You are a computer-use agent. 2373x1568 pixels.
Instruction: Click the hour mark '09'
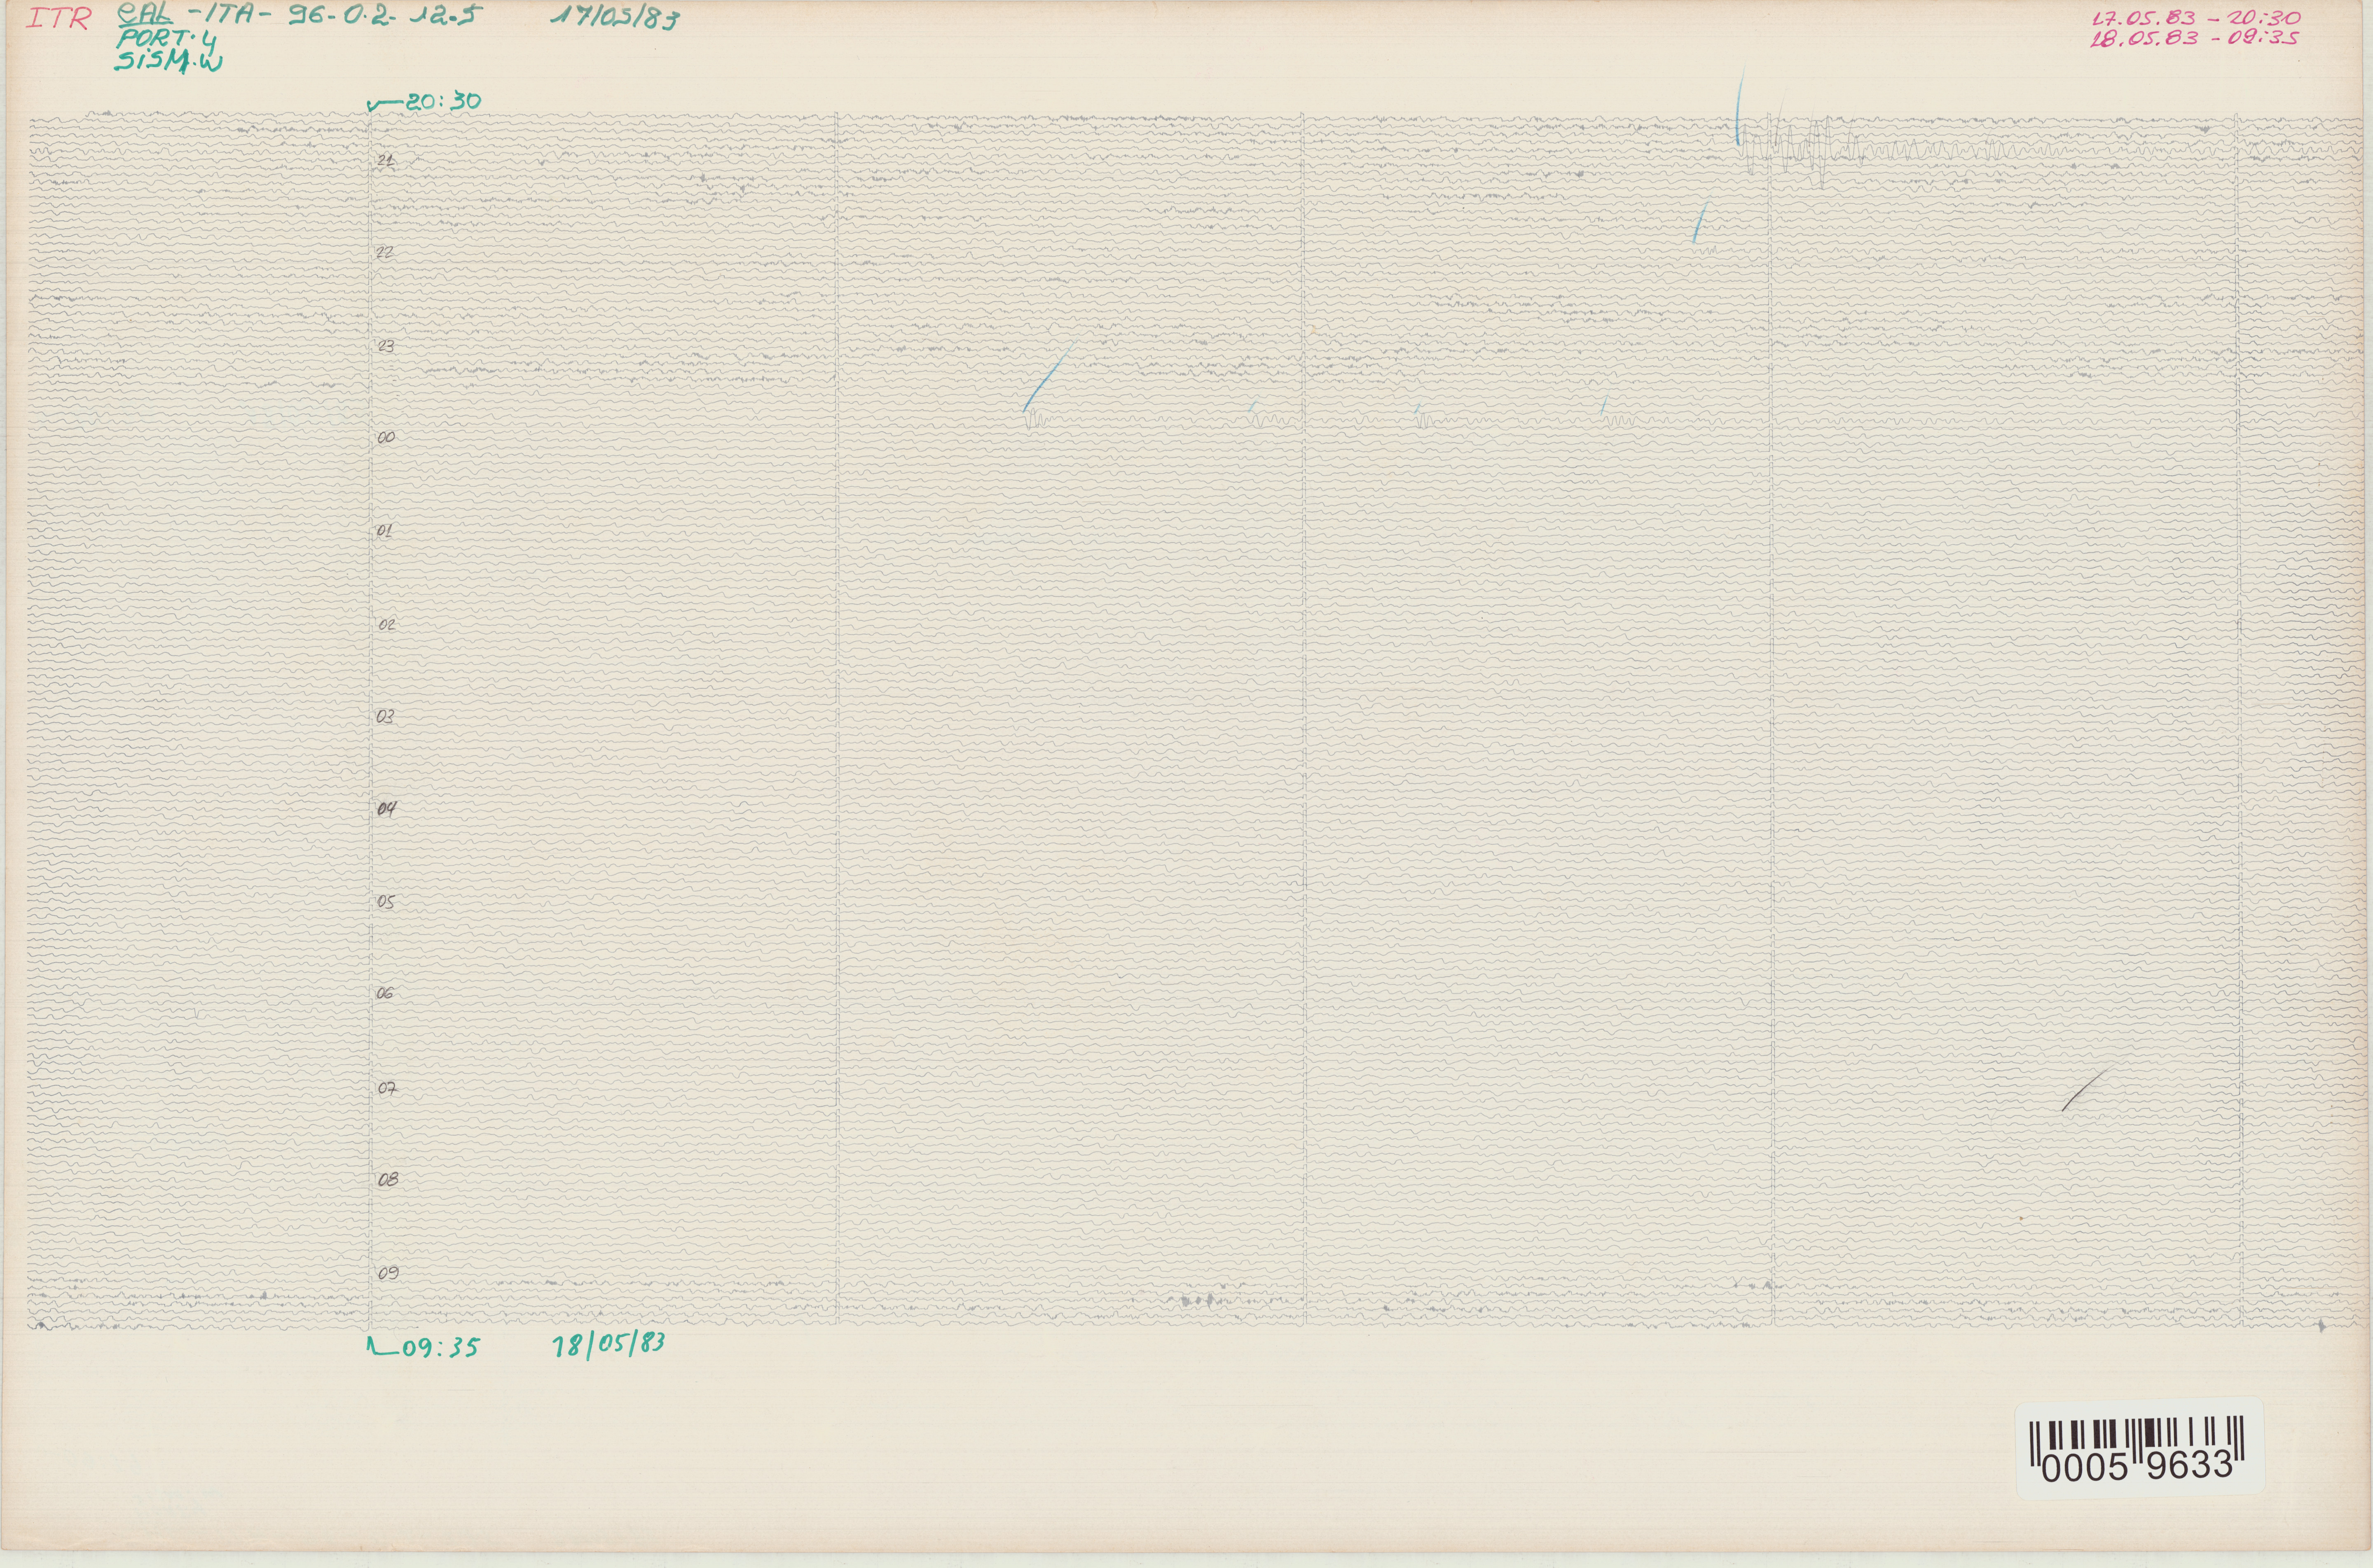point(388,1273)
